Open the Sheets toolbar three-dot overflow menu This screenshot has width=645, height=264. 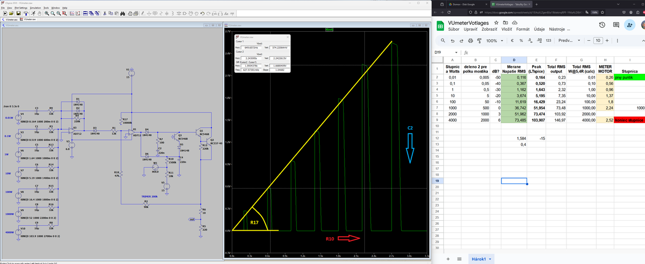[x=617, y=41]
